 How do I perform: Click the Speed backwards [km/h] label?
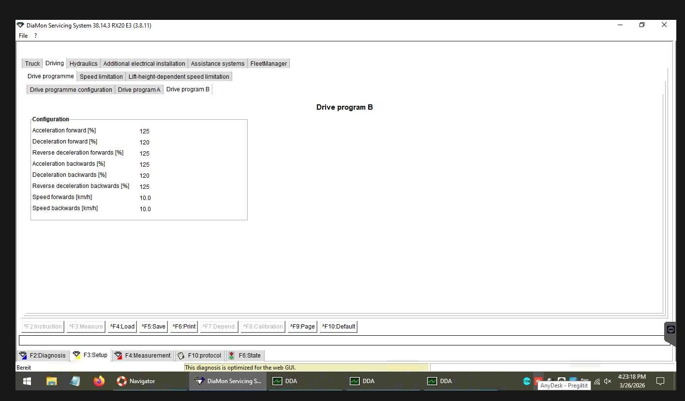click(65, 208)
